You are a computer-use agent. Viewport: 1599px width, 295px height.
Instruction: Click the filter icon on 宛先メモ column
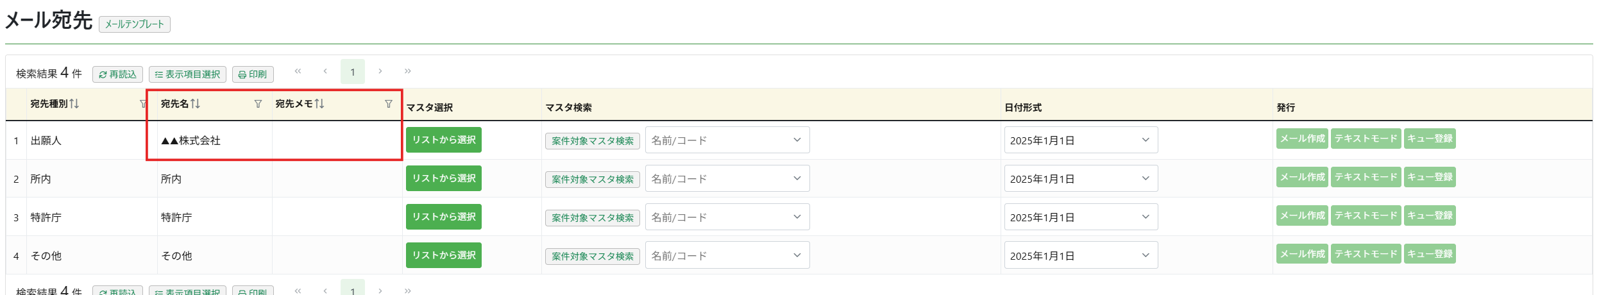[388, 104]
